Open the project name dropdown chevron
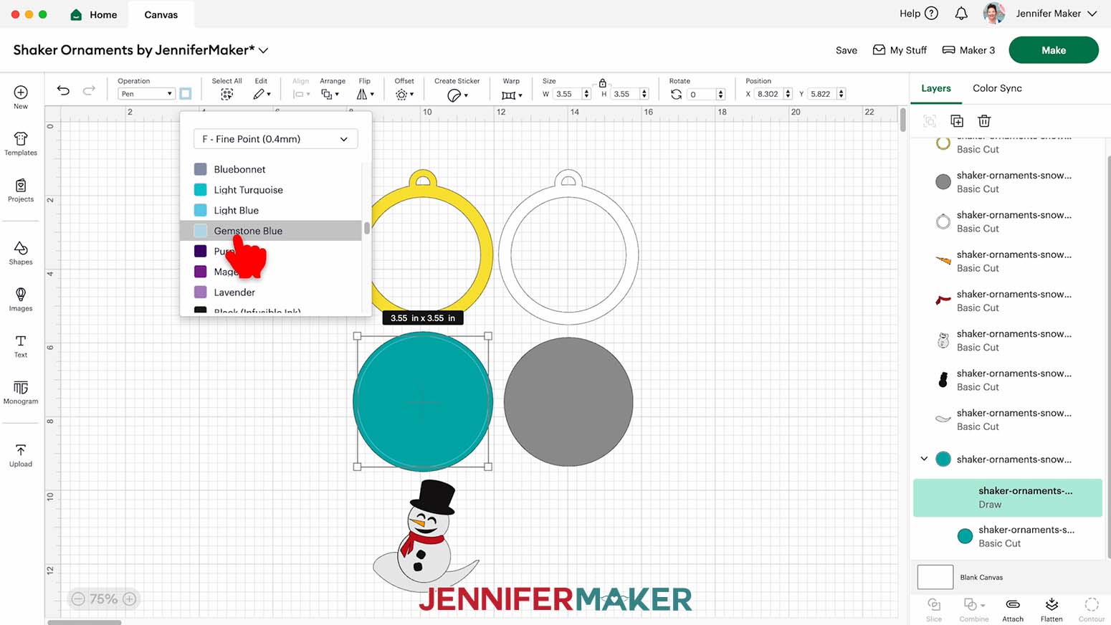 point(263,50)
